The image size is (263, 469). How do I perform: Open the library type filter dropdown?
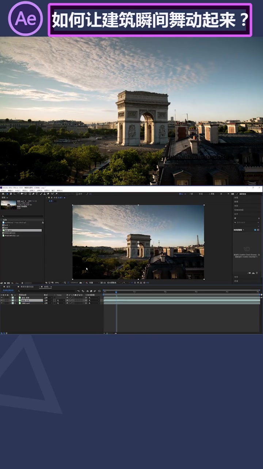click(x=239, y=230)
